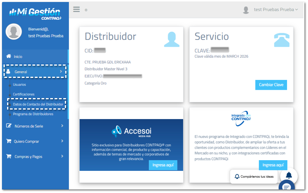Collapse the General section chevron
308x193 pixels.
click(x=61, y=72)
